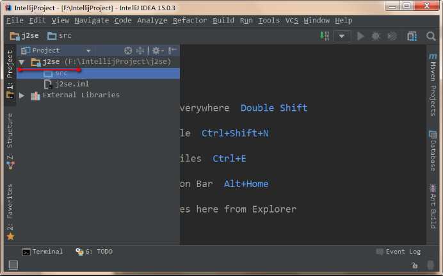Open the Help menu
The width and height of the screenshot is (443, 276).
(x=344, y=20)
